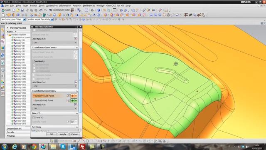Click Add New Set icon in Transformation Points

coord(76,105)
